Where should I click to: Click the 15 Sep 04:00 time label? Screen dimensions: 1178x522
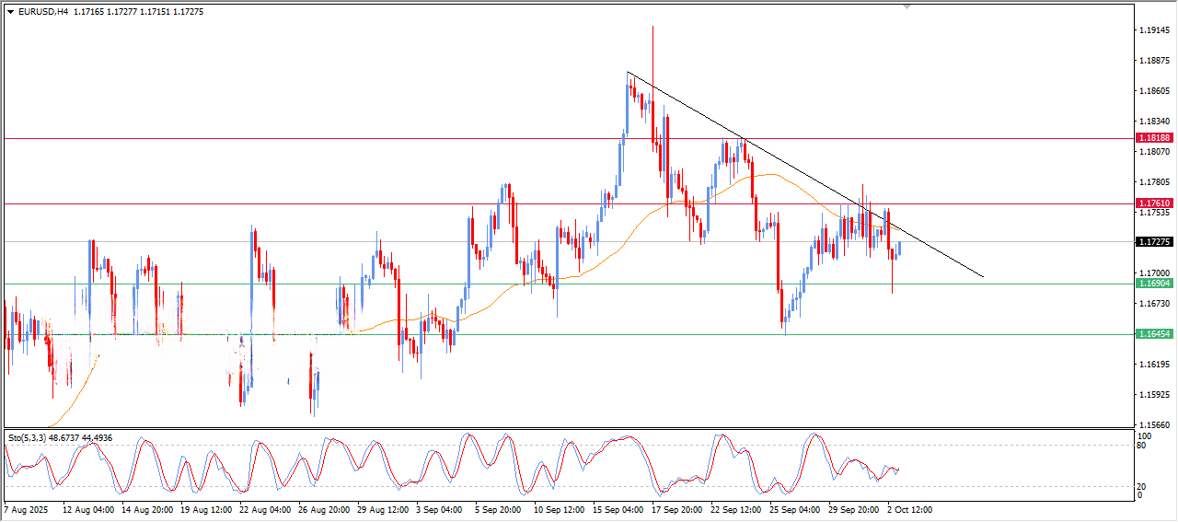tap(618, 508)
